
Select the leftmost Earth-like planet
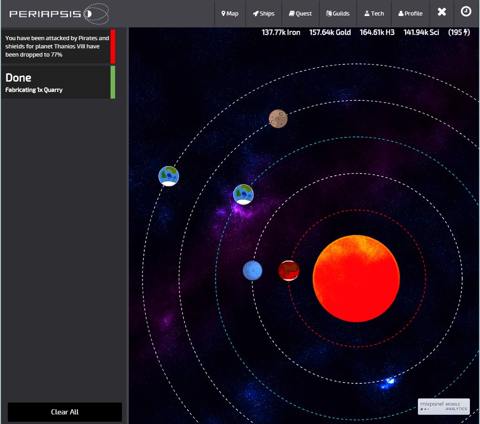169,176
